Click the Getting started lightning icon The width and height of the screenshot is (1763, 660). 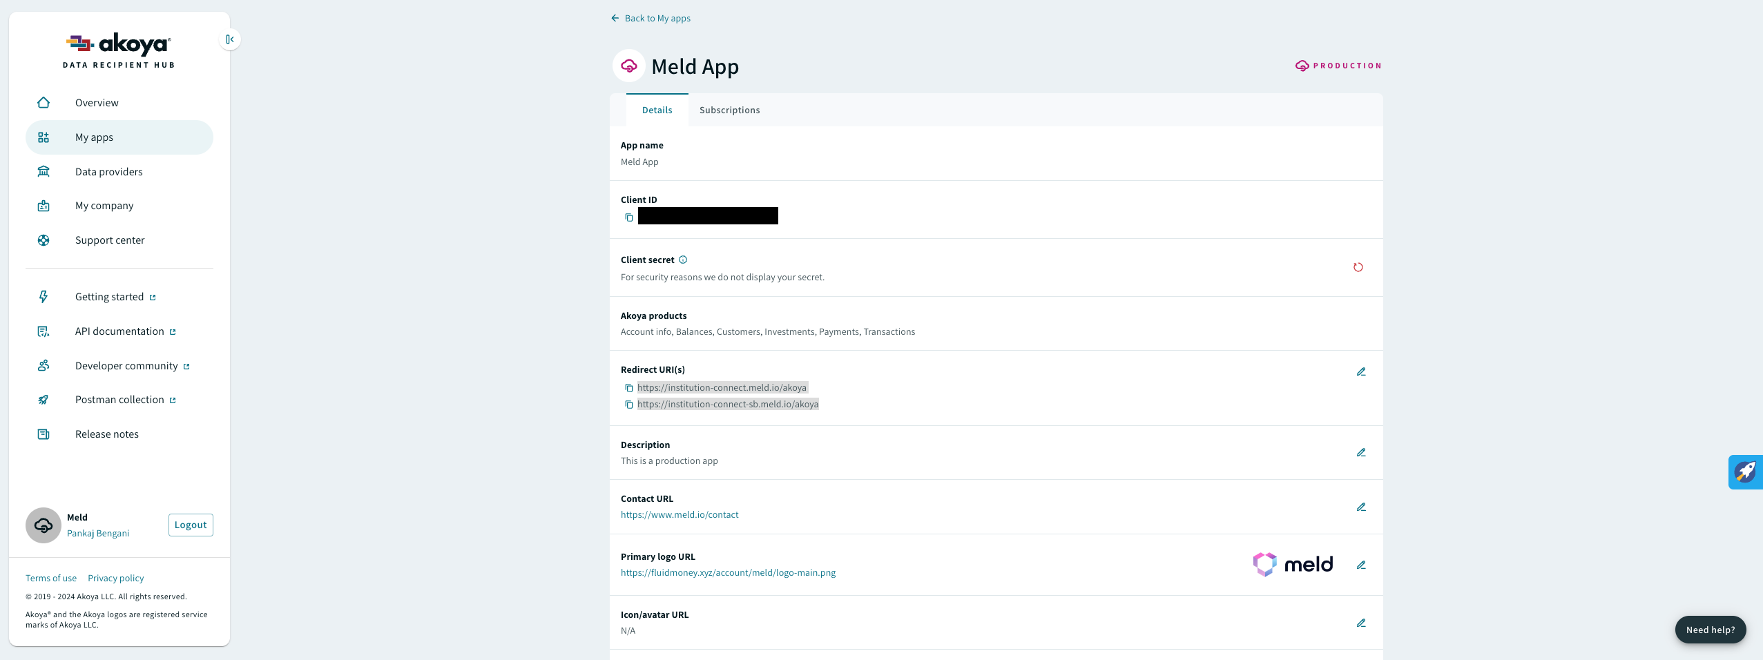coord(44,297)
